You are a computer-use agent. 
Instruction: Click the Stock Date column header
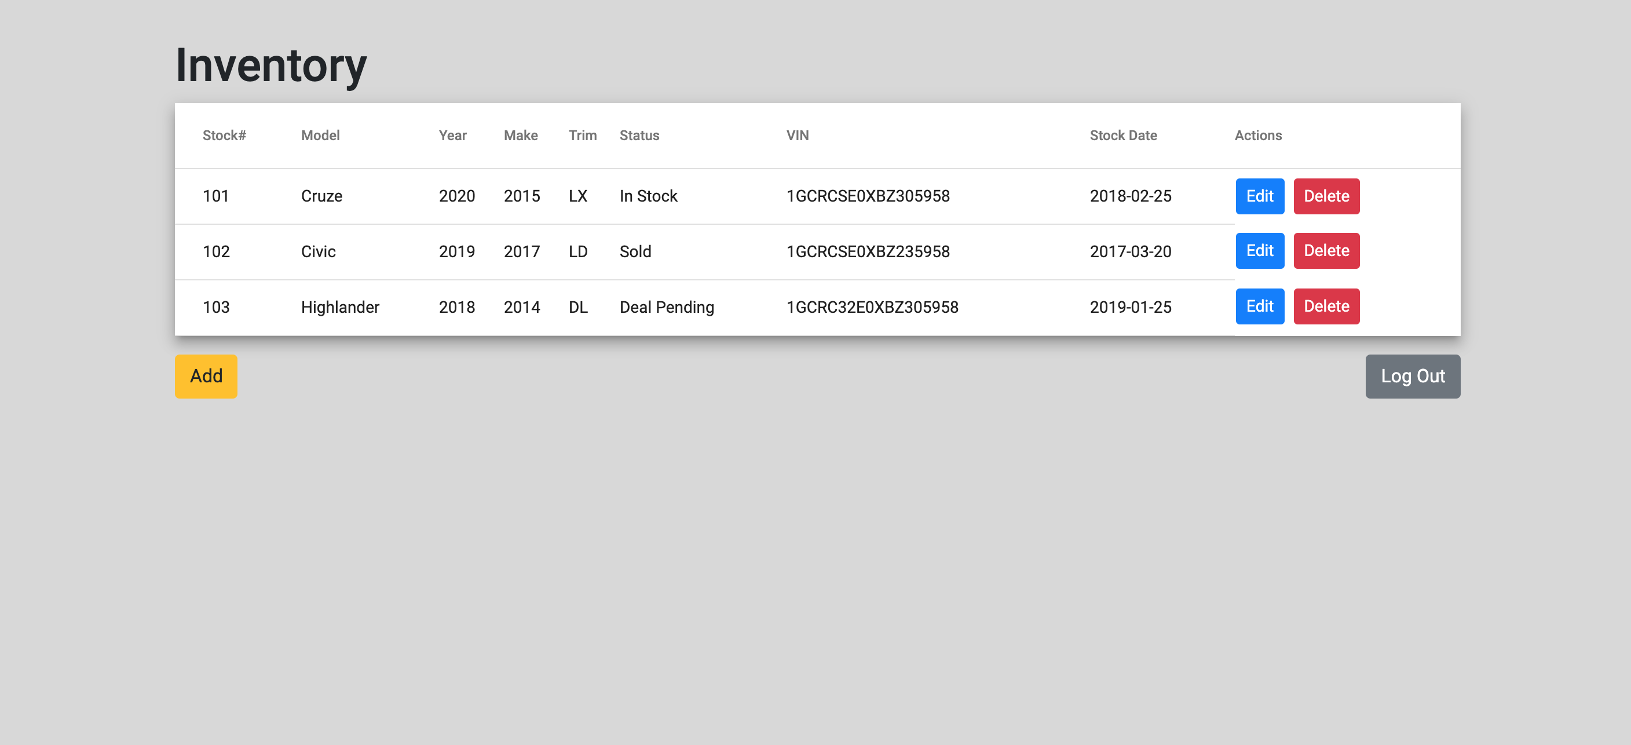click(1124, 135)
